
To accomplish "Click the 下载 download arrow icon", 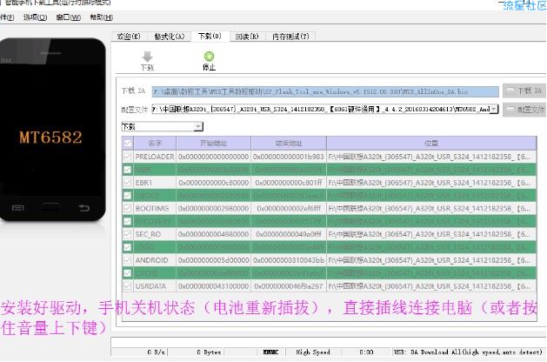I will [x=147, y=57].
